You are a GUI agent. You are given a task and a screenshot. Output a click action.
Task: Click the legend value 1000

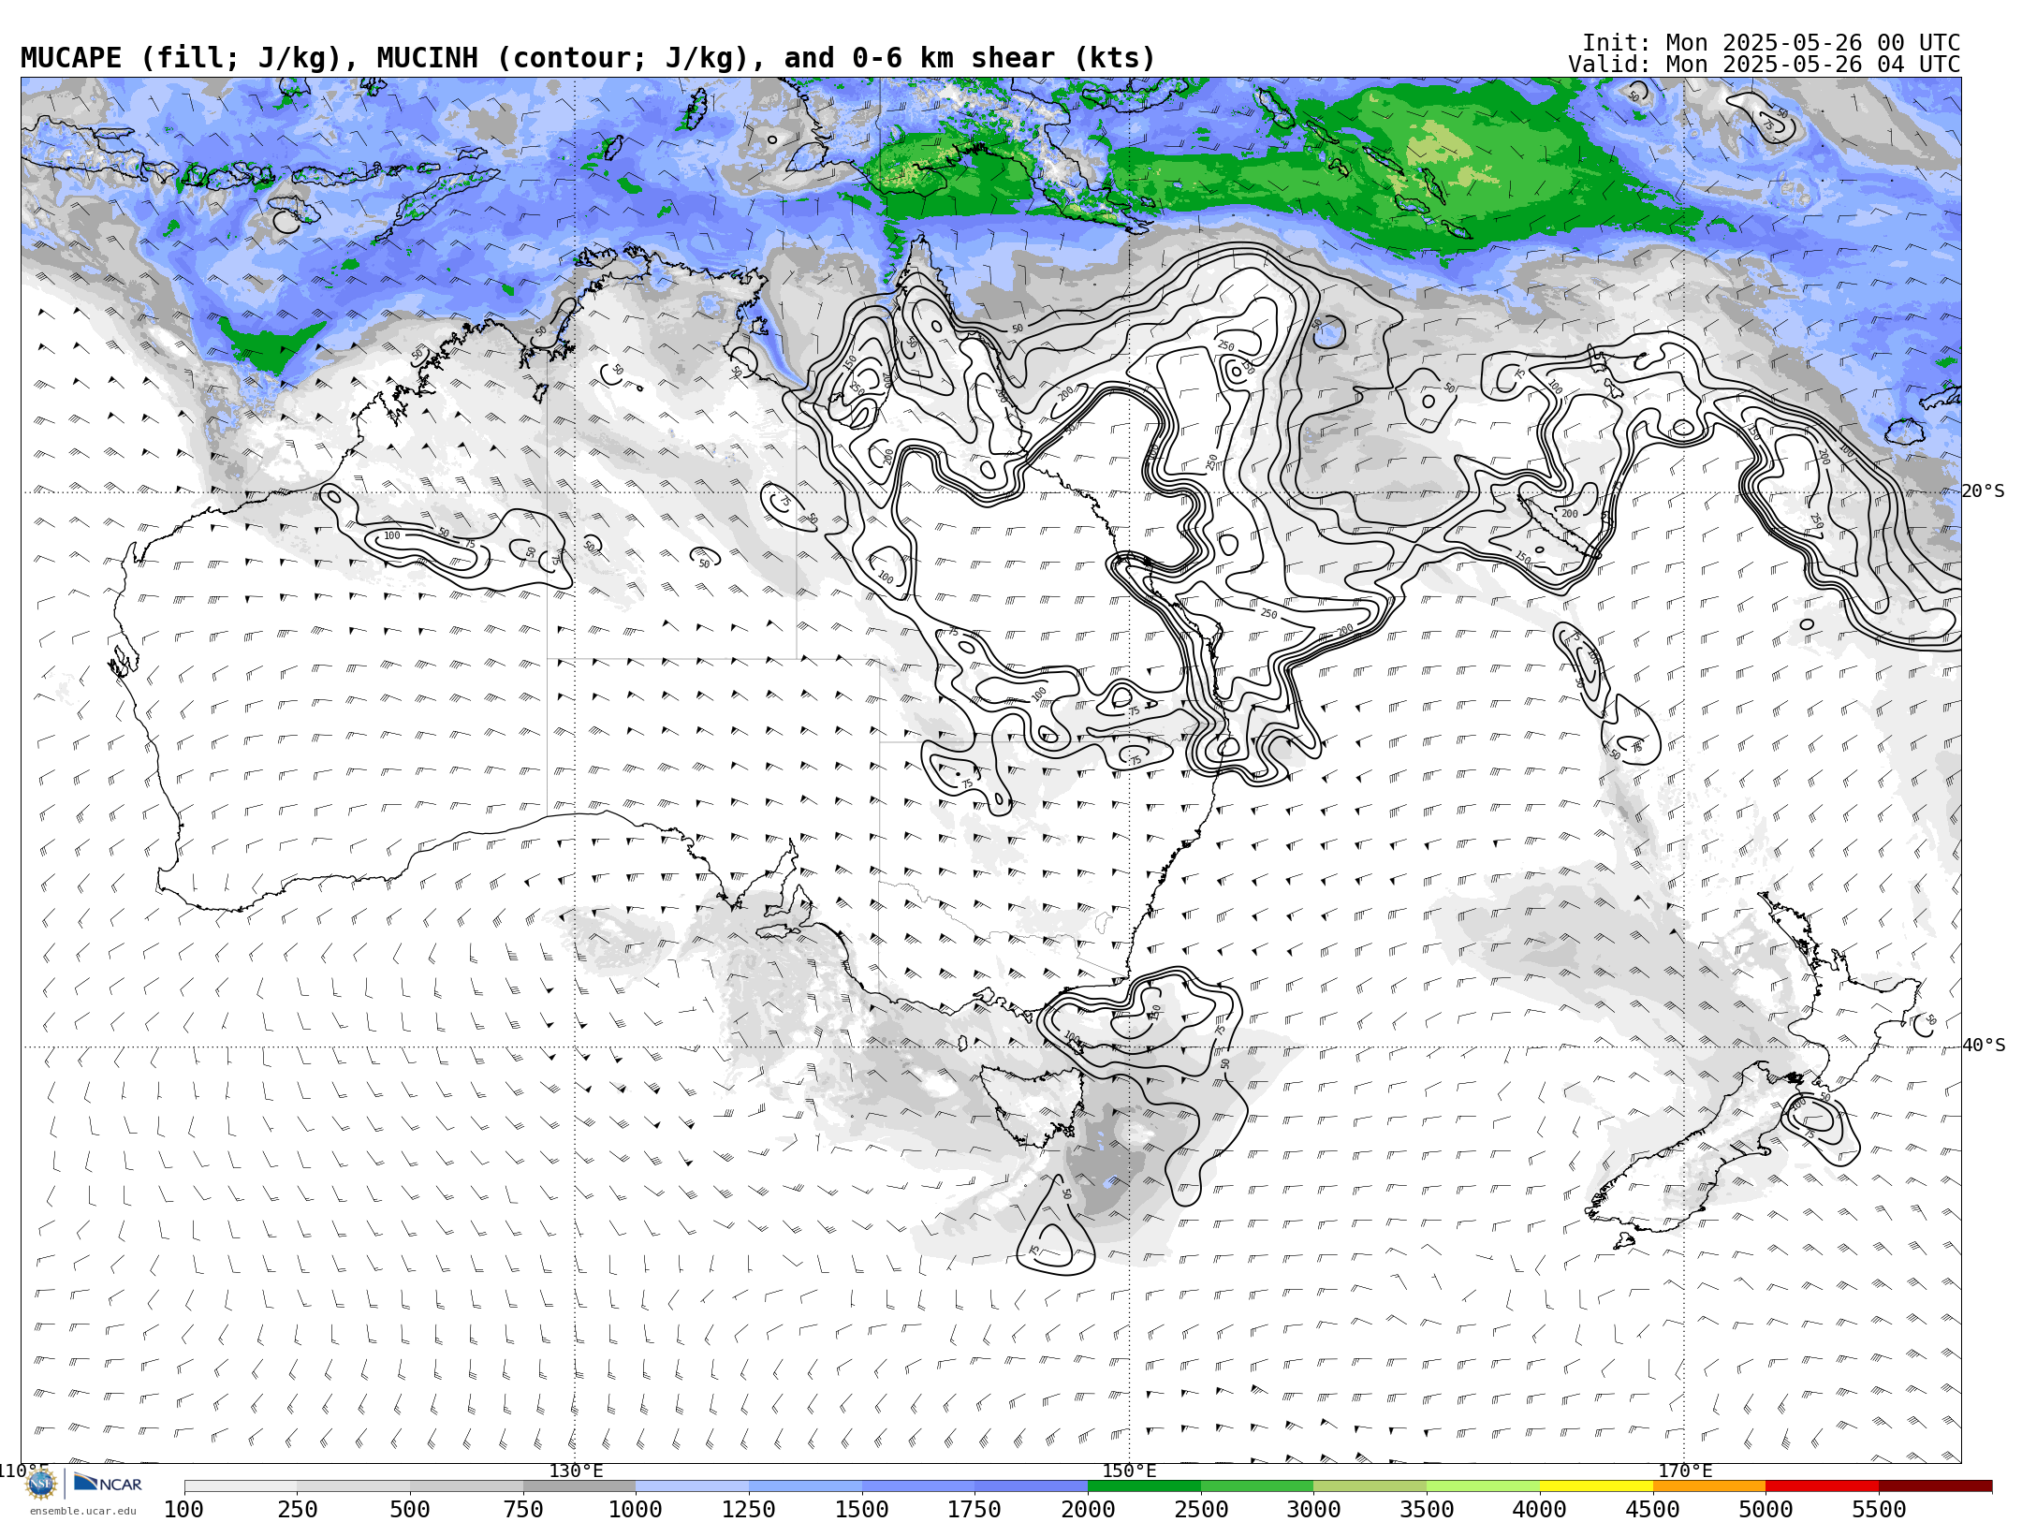point(636,1509)
